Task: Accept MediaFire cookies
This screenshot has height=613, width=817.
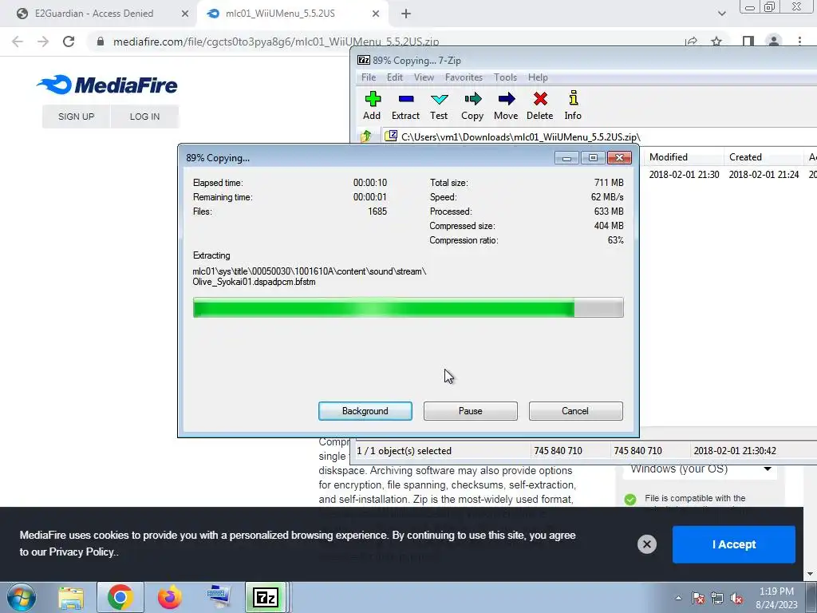Action: coord(734,544)
